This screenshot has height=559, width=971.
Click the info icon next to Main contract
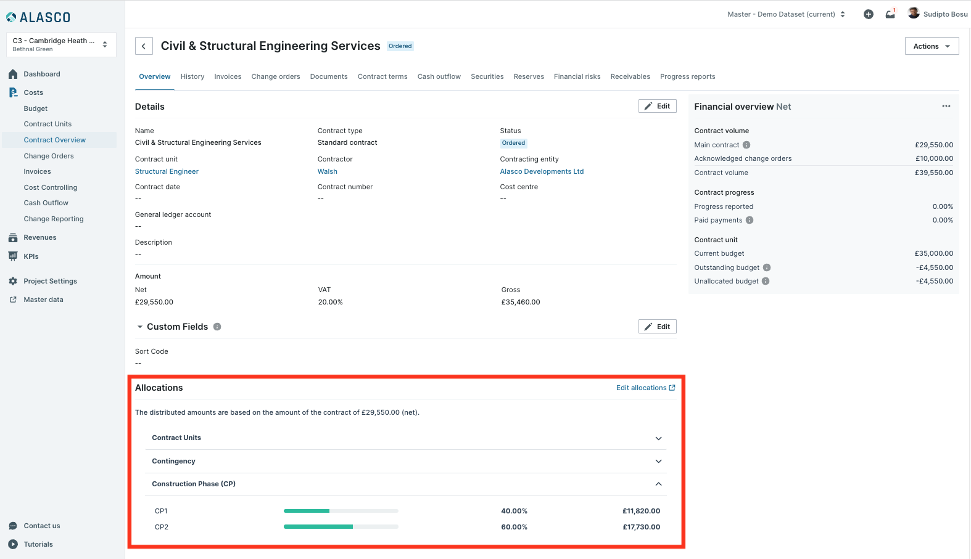click(x=746, y=145)
